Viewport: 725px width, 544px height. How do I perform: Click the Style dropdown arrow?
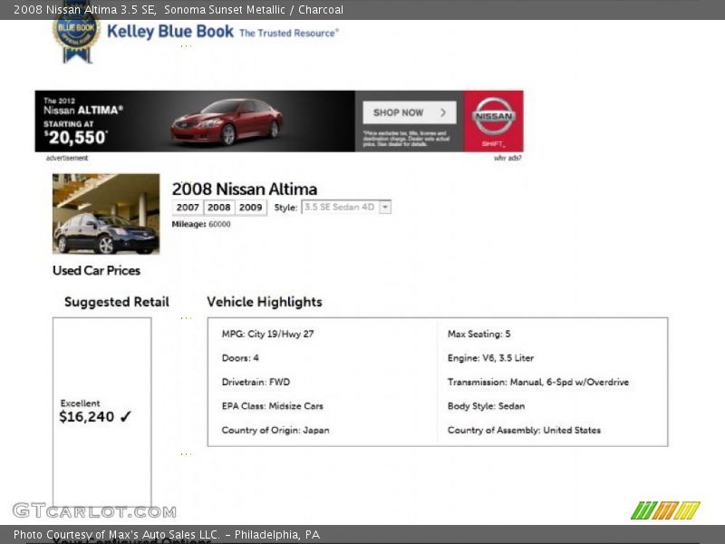[385, 207]
